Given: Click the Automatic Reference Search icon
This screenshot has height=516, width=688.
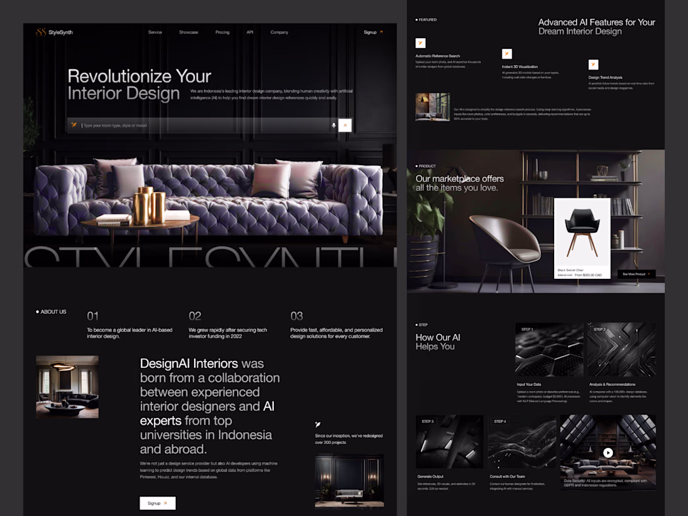Looking at the screenshot, I should click(x=420, y=43).
